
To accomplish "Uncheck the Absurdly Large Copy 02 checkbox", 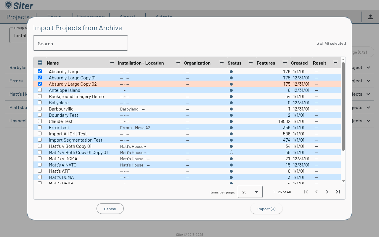I will pyautogui.click(x=40, y=84).
